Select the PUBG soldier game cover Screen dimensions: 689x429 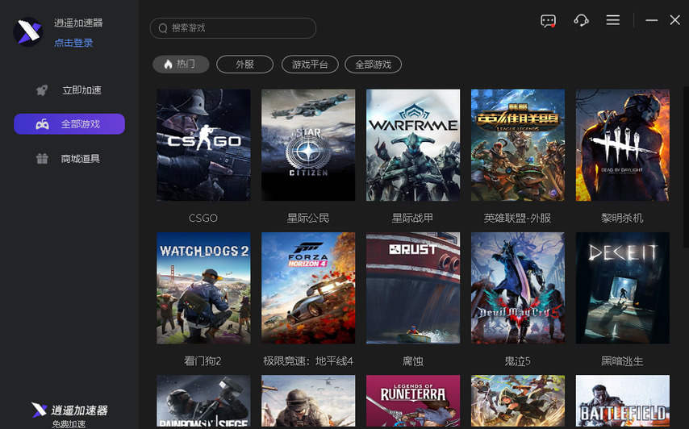pos(308,401)
